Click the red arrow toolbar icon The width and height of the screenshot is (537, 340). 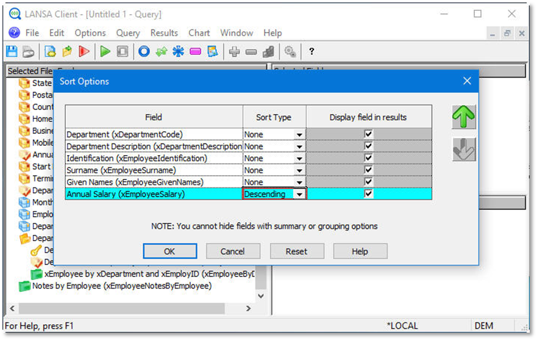(84, 52)
